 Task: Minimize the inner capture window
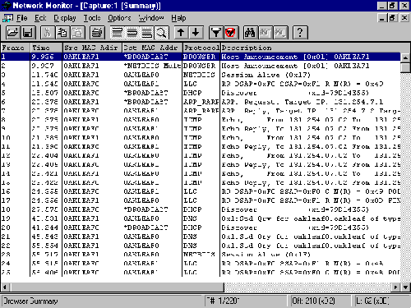382,18
